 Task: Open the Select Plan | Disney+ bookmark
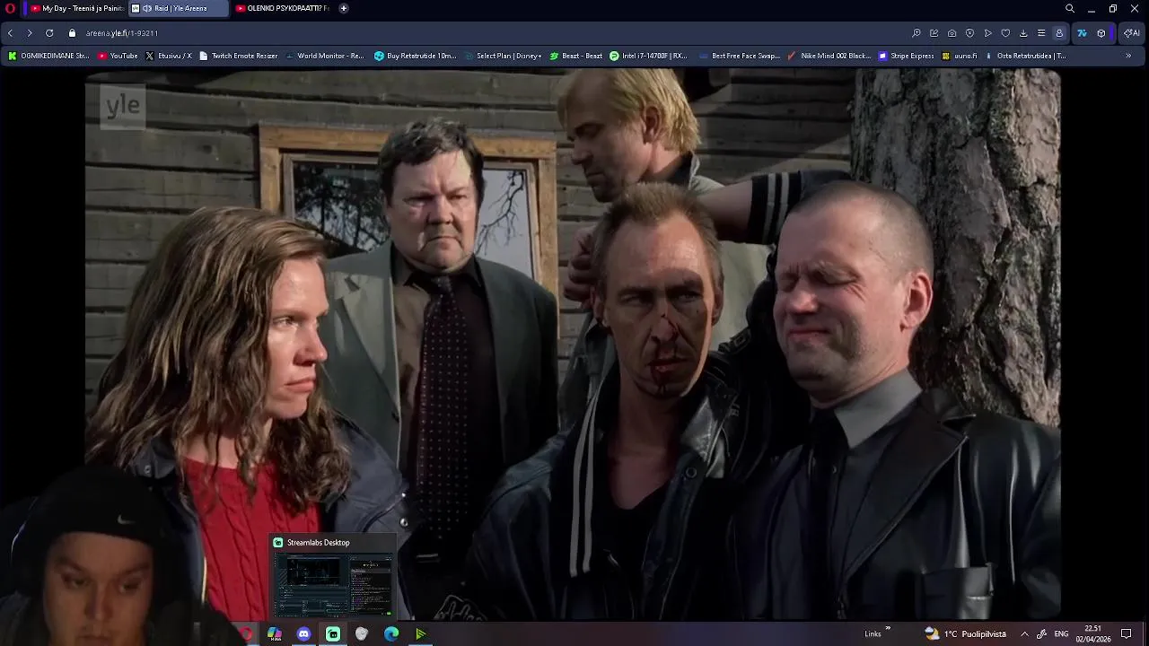tap(503, 56)
